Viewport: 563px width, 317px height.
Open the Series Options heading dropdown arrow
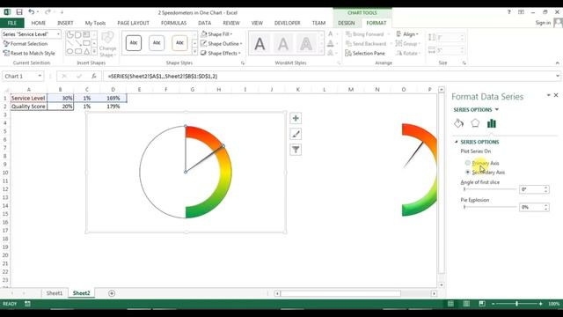click(497, 109)
